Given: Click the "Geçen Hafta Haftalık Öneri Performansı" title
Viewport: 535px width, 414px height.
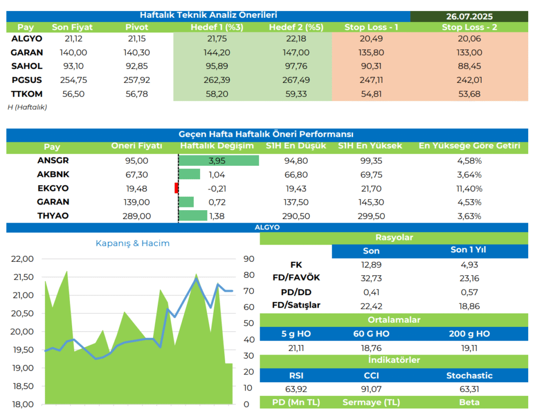Looking at the screenshot, I should (x=266, y=134).
